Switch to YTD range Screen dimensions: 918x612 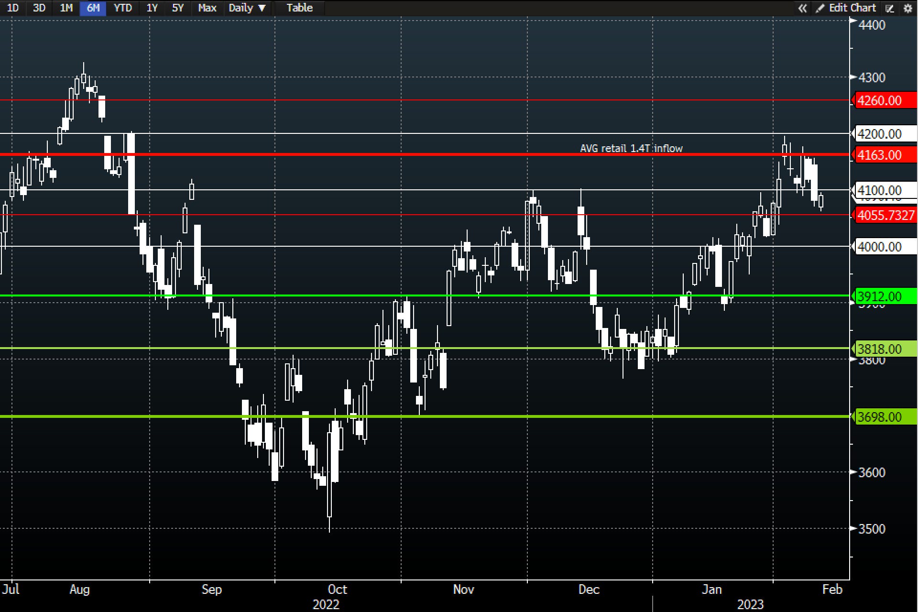pyautogui.click(x=123, y=8)
